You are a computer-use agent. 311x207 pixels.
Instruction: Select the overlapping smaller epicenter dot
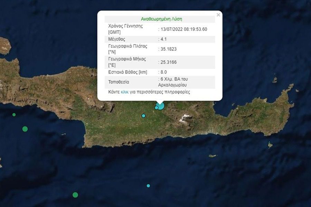click(x=157, y=108)
